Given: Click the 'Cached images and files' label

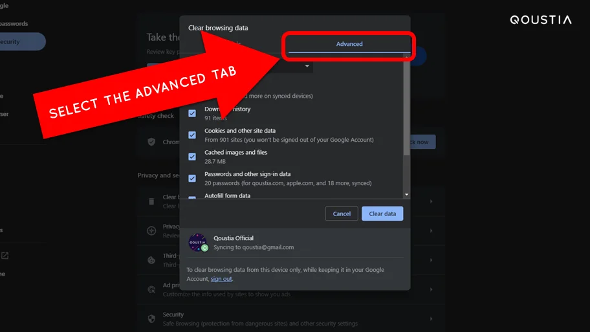Looking at the screenshot, I should click(236, 153).
